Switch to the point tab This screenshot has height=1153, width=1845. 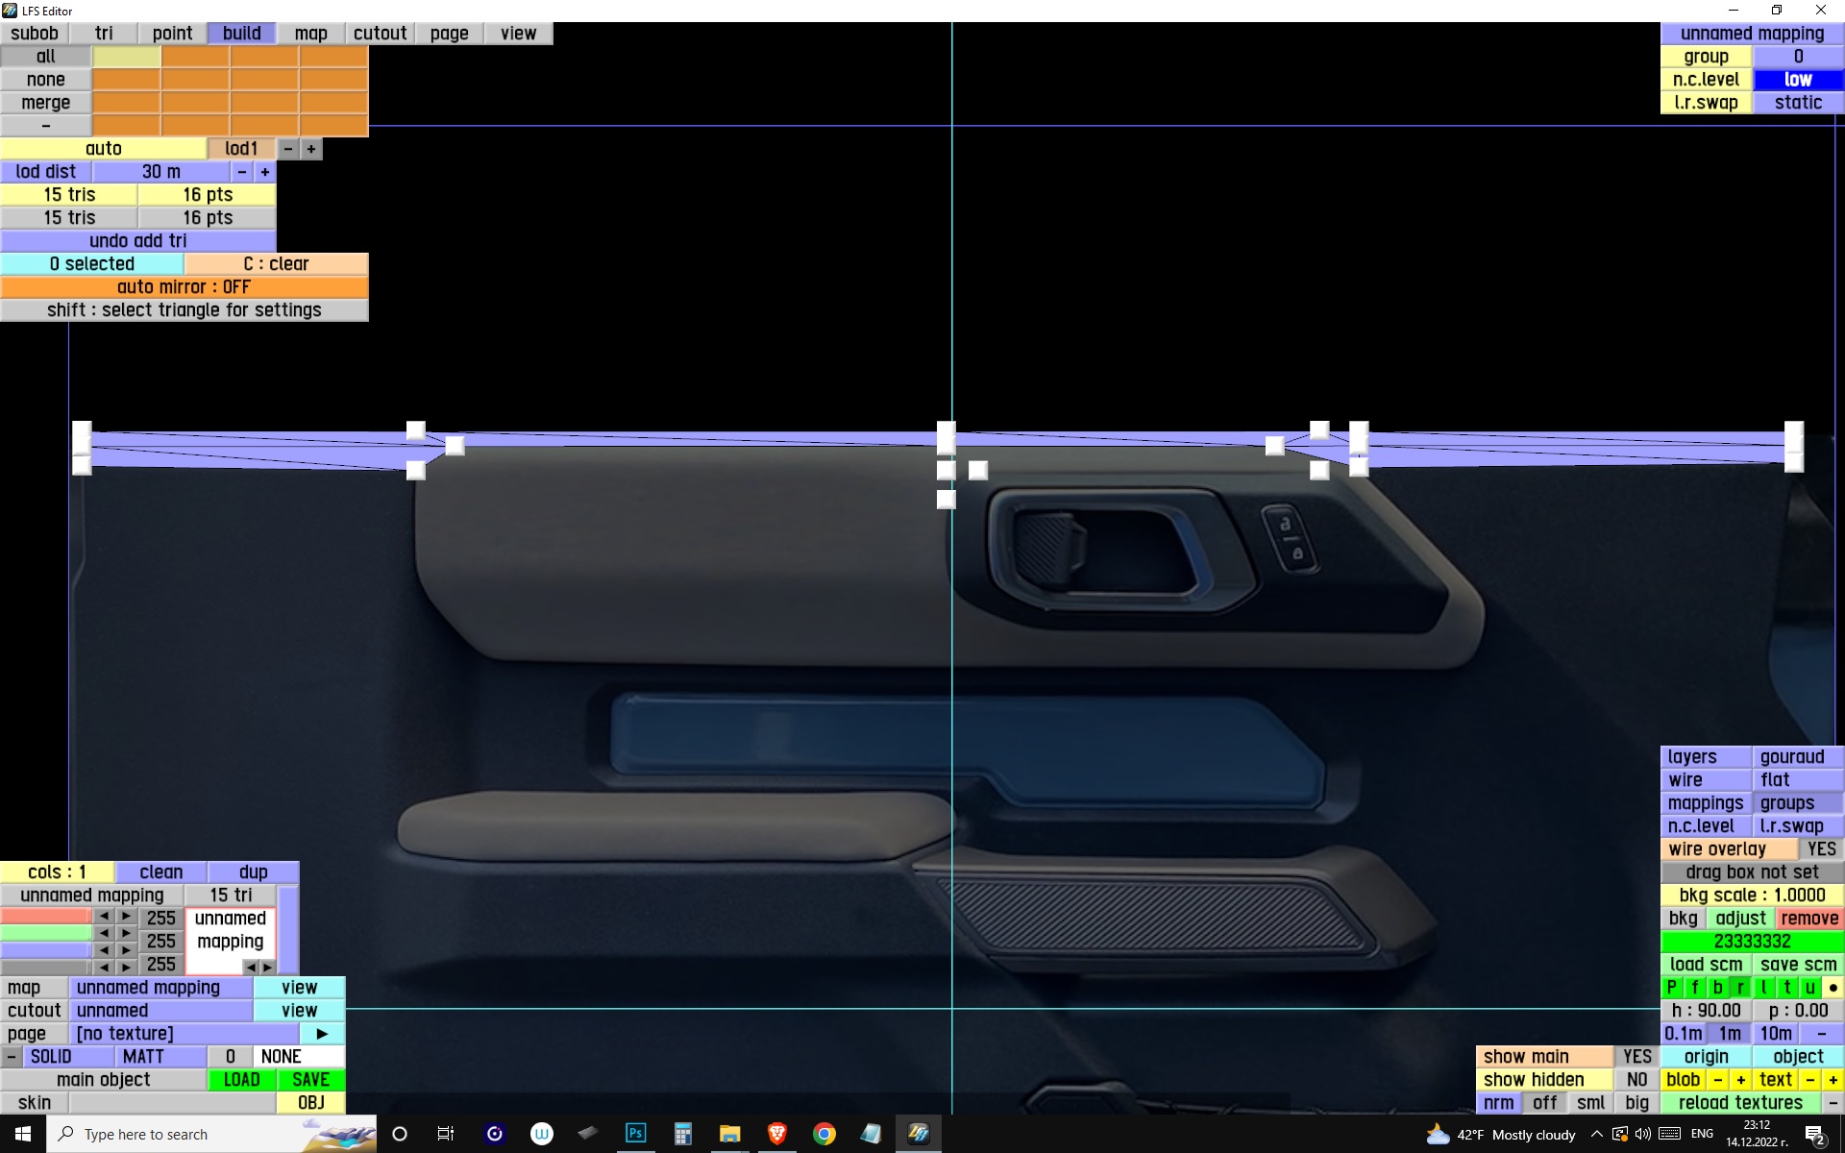click(172, 34)
